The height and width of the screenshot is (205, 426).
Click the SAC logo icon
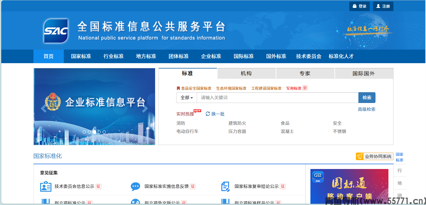pos(56,31)
